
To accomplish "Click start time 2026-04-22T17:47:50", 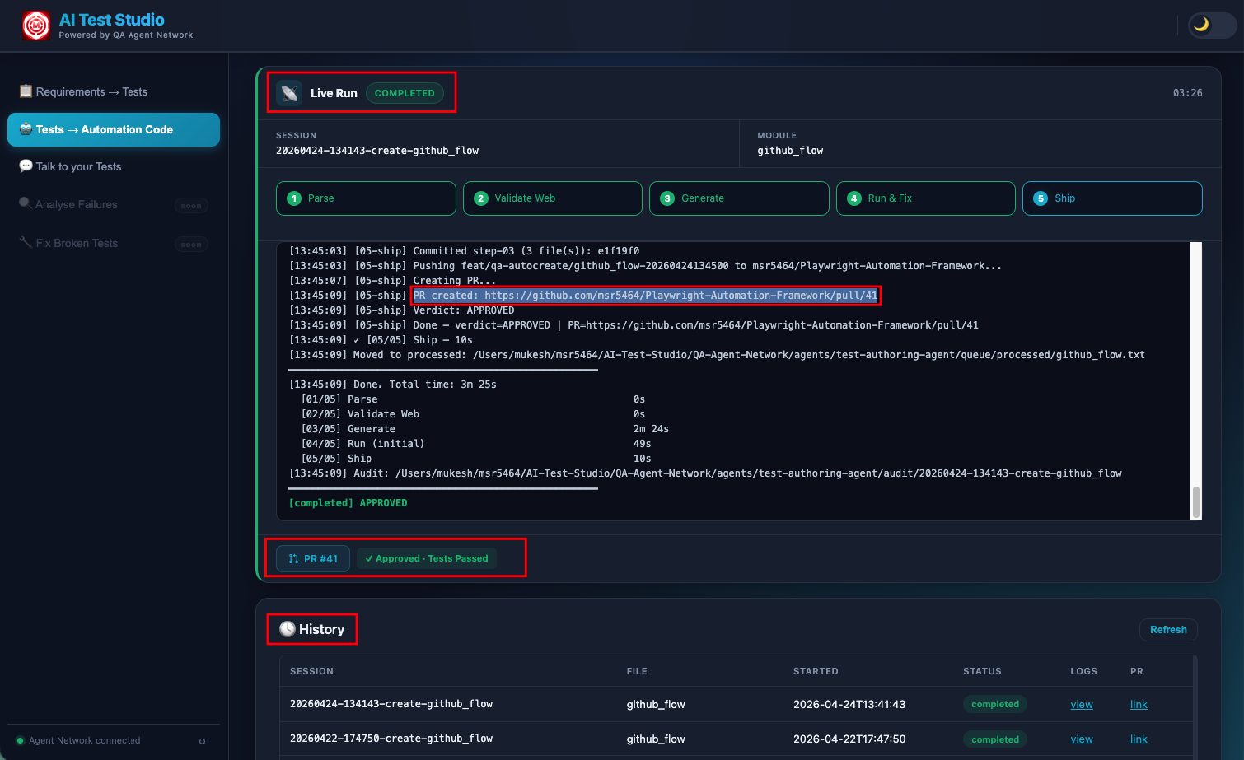I will point(849,739).
